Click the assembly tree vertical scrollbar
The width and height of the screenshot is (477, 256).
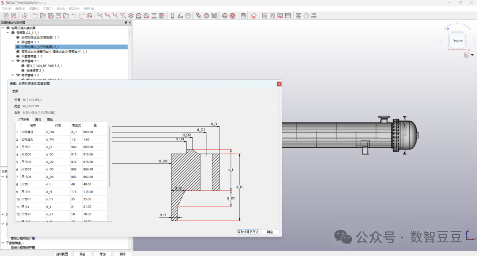[x=130, y=33]
